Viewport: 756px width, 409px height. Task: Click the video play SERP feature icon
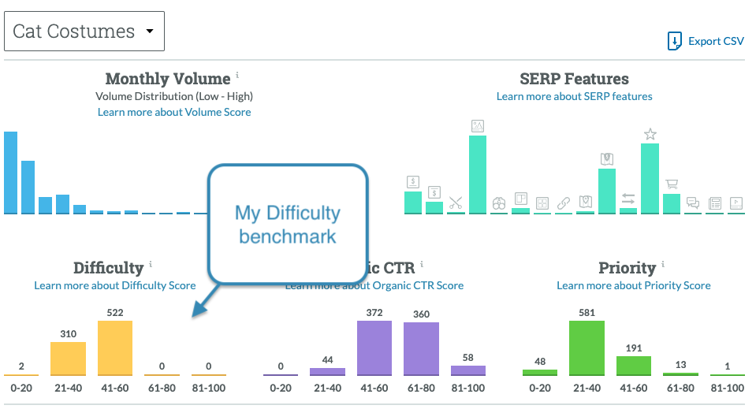coord(736,203)
